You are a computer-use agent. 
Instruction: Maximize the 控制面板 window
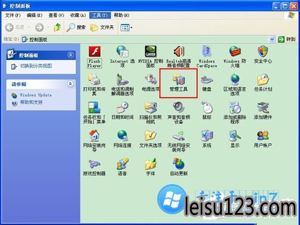pyautogui.click(x=285, y=7)
